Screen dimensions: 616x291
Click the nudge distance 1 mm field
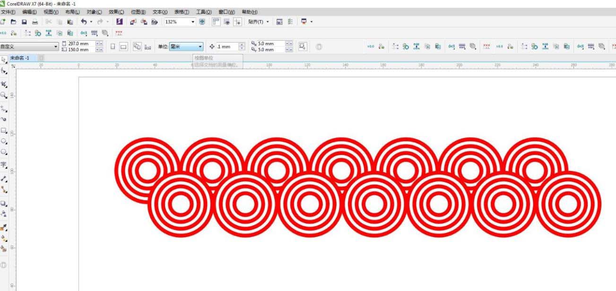[x=227, y=46]
